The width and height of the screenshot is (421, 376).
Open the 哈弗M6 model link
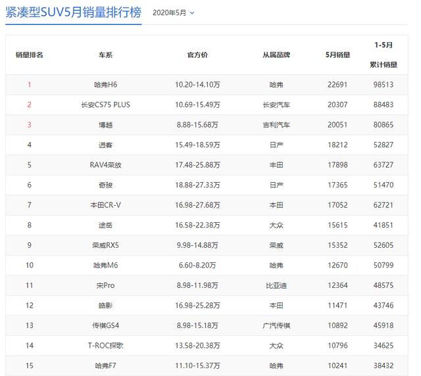coord(105,265)
